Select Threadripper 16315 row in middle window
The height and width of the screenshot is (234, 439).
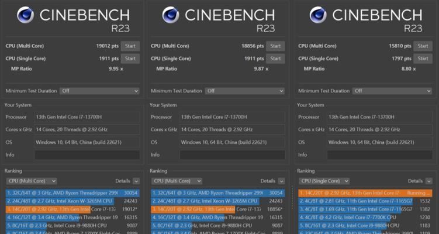[x=218, y=217]
